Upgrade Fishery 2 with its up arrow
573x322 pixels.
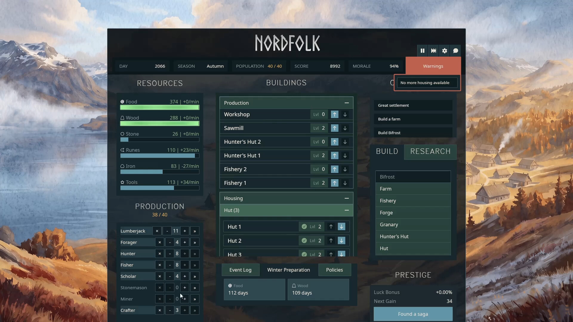[335, 169]
